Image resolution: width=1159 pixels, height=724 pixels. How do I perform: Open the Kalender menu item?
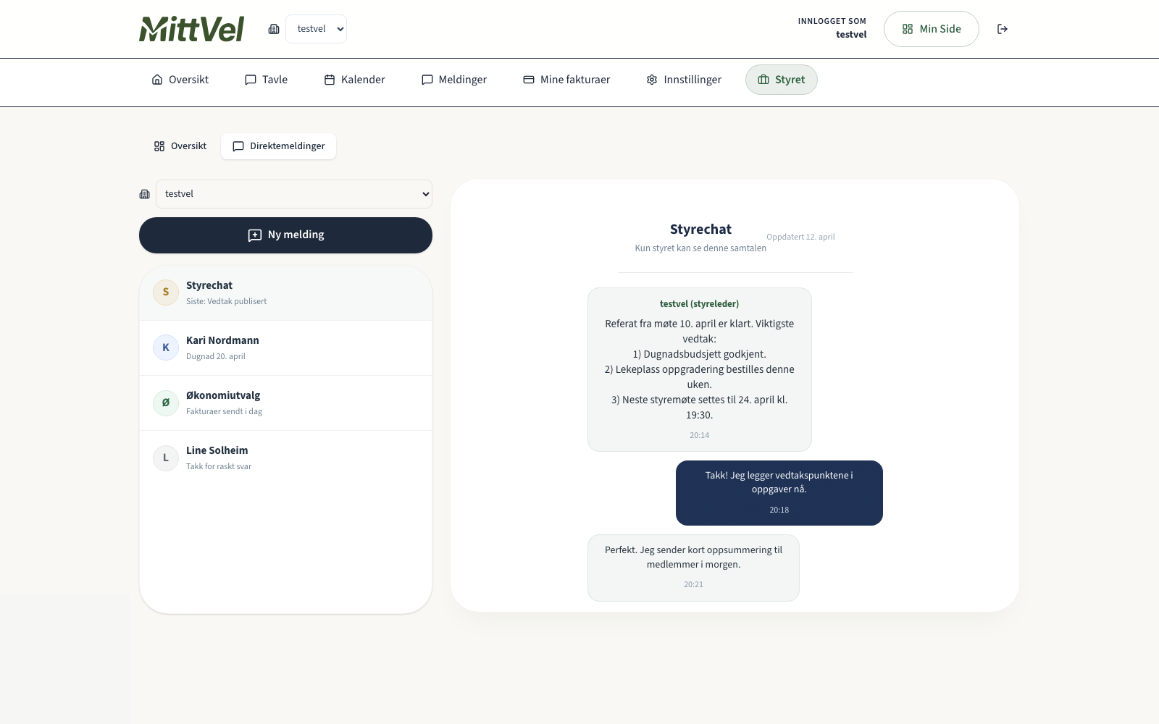pyautogui.click(x=354, y=80)
